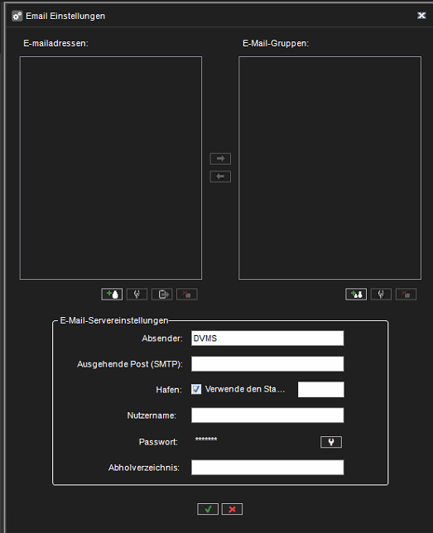Click the add email address icon
The image size is (433, 533).
pos(112,294)
